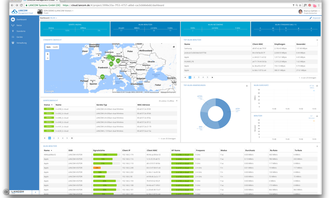This screenshot has height=198, width=331.
Task: Click the map marker near Tschechien
Action: (x=118, y=61)
